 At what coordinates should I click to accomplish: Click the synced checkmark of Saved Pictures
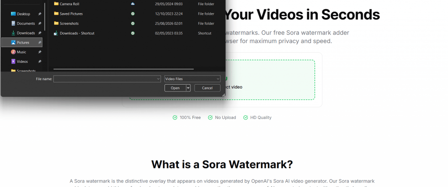[133, 14]
